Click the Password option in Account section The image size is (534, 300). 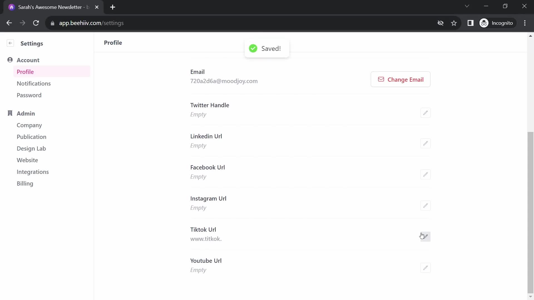[29, 95]
